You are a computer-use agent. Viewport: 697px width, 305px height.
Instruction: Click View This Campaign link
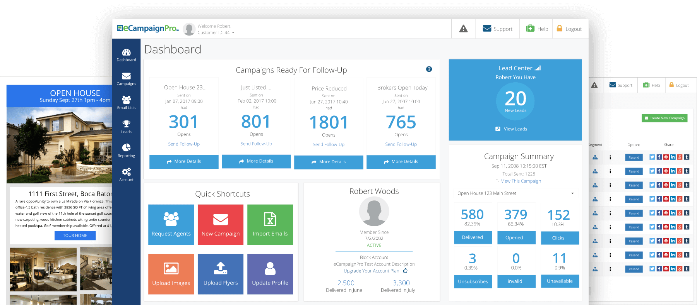pos(521,181)
